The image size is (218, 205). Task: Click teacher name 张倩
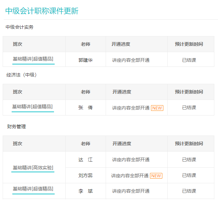(86, 108)
